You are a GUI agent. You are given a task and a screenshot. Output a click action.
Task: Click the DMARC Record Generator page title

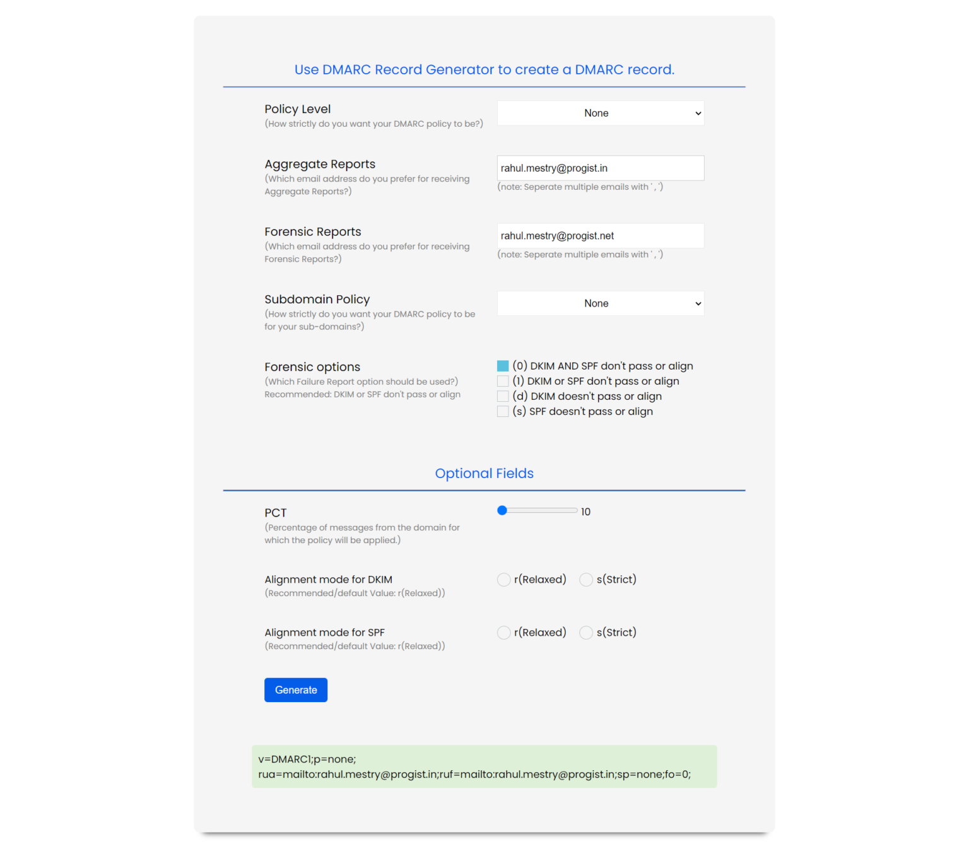pyautogui.click(x=484, y=70)
